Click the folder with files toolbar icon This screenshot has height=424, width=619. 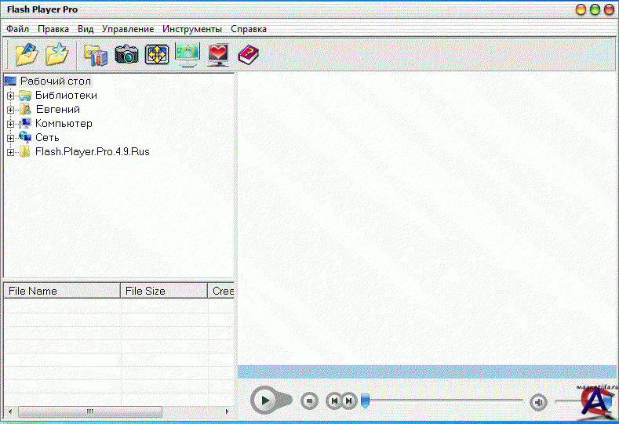(96, 54)
